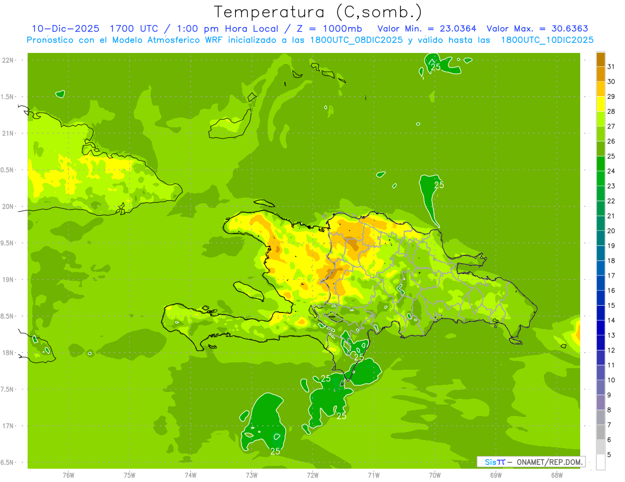Select the 'Valor Max. = 30.6363' reading
Viewport: 625px width, 482px height.
tap(537, 29)
